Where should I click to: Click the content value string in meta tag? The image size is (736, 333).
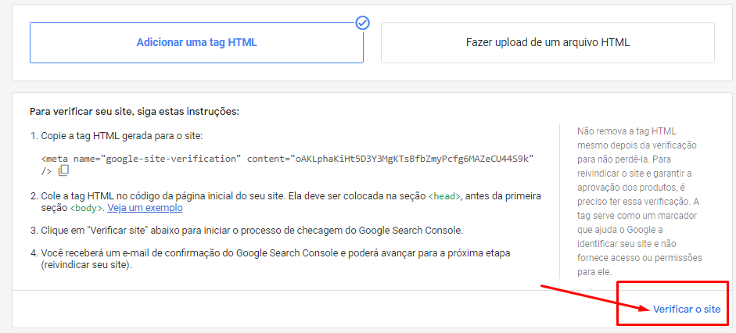point(413,159)
